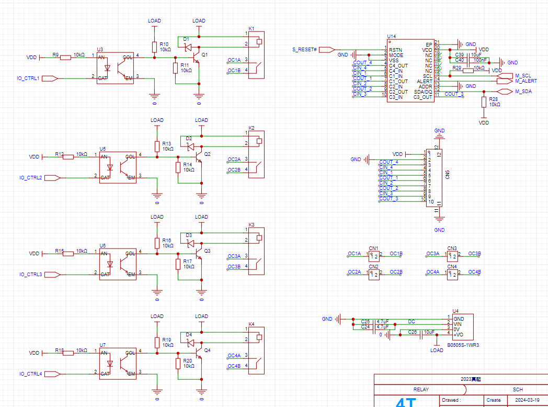Screen dimensions: 548x407
Task: Select IO_CTRL4 net port
Action: [x=52, y=374]
